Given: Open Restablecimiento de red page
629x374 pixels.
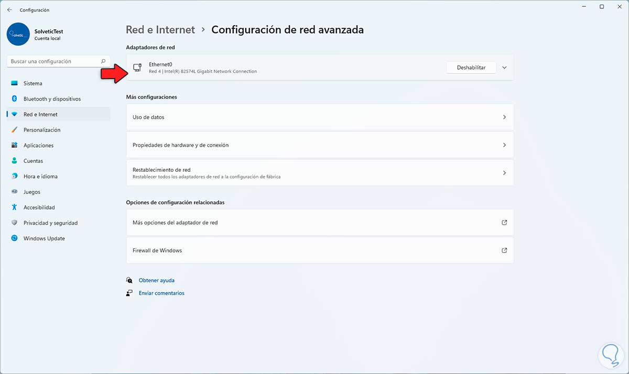Looking at the screenshot, I should pyautogui.click(x=320, y=173).
